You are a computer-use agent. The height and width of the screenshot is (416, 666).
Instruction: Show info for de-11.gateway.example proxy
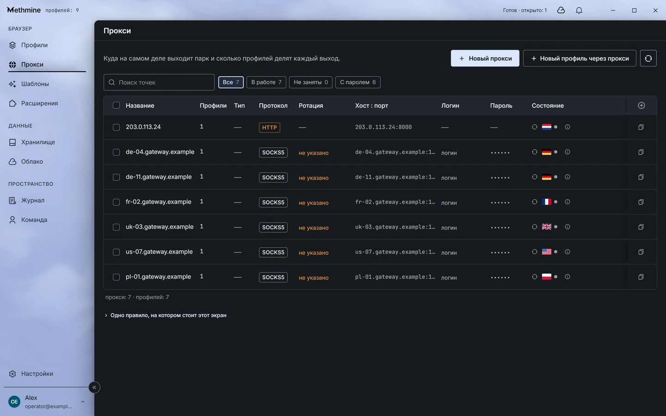point(567,177)
